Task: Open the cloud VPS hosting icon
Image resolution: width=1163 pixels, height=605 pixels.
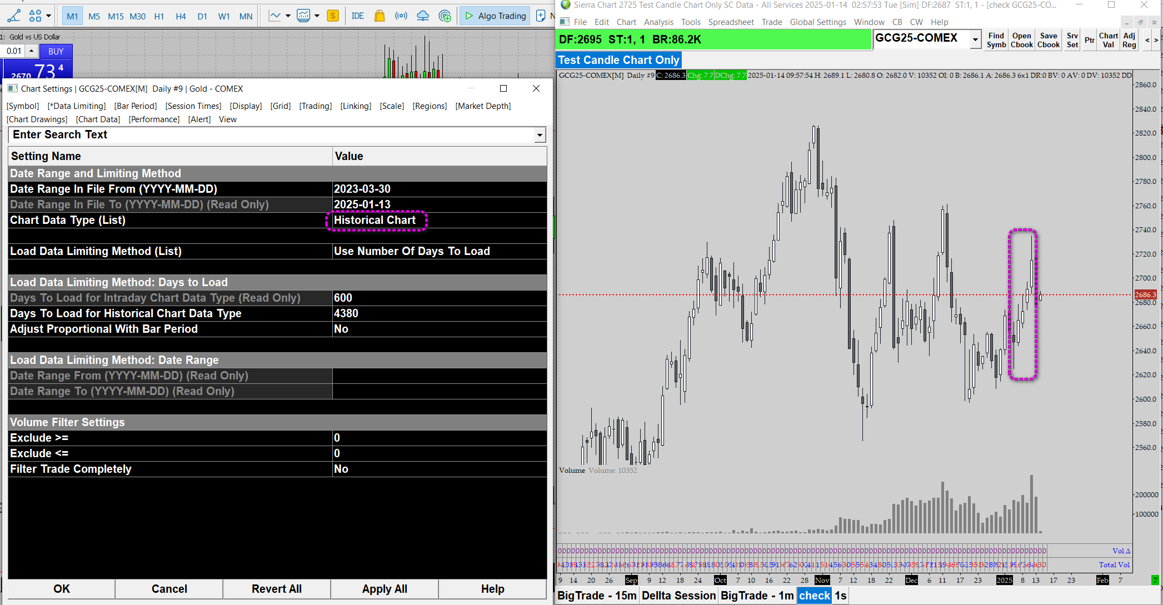Action: pyautogui.click(x=423, y=16)
